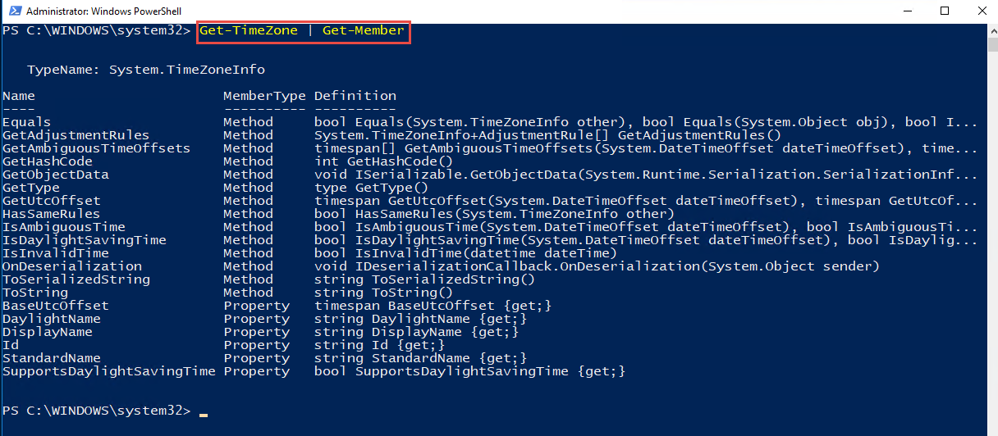Click the DisplayName property definition text
The height and width of the screenshot is (436, 998).
point(417,332)
